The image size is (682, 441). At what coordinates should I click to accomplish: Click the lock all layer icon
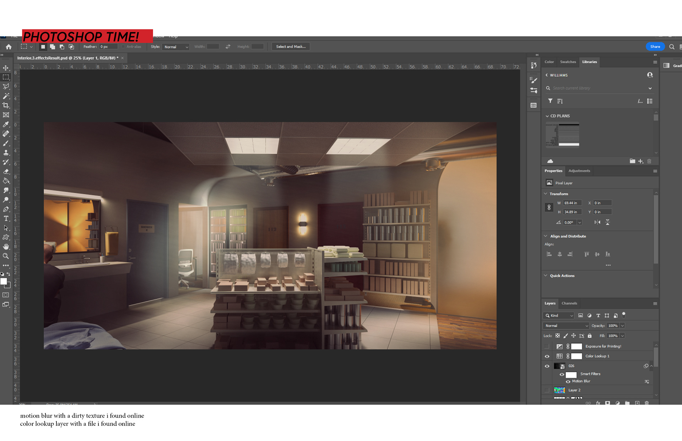point(590,336)
